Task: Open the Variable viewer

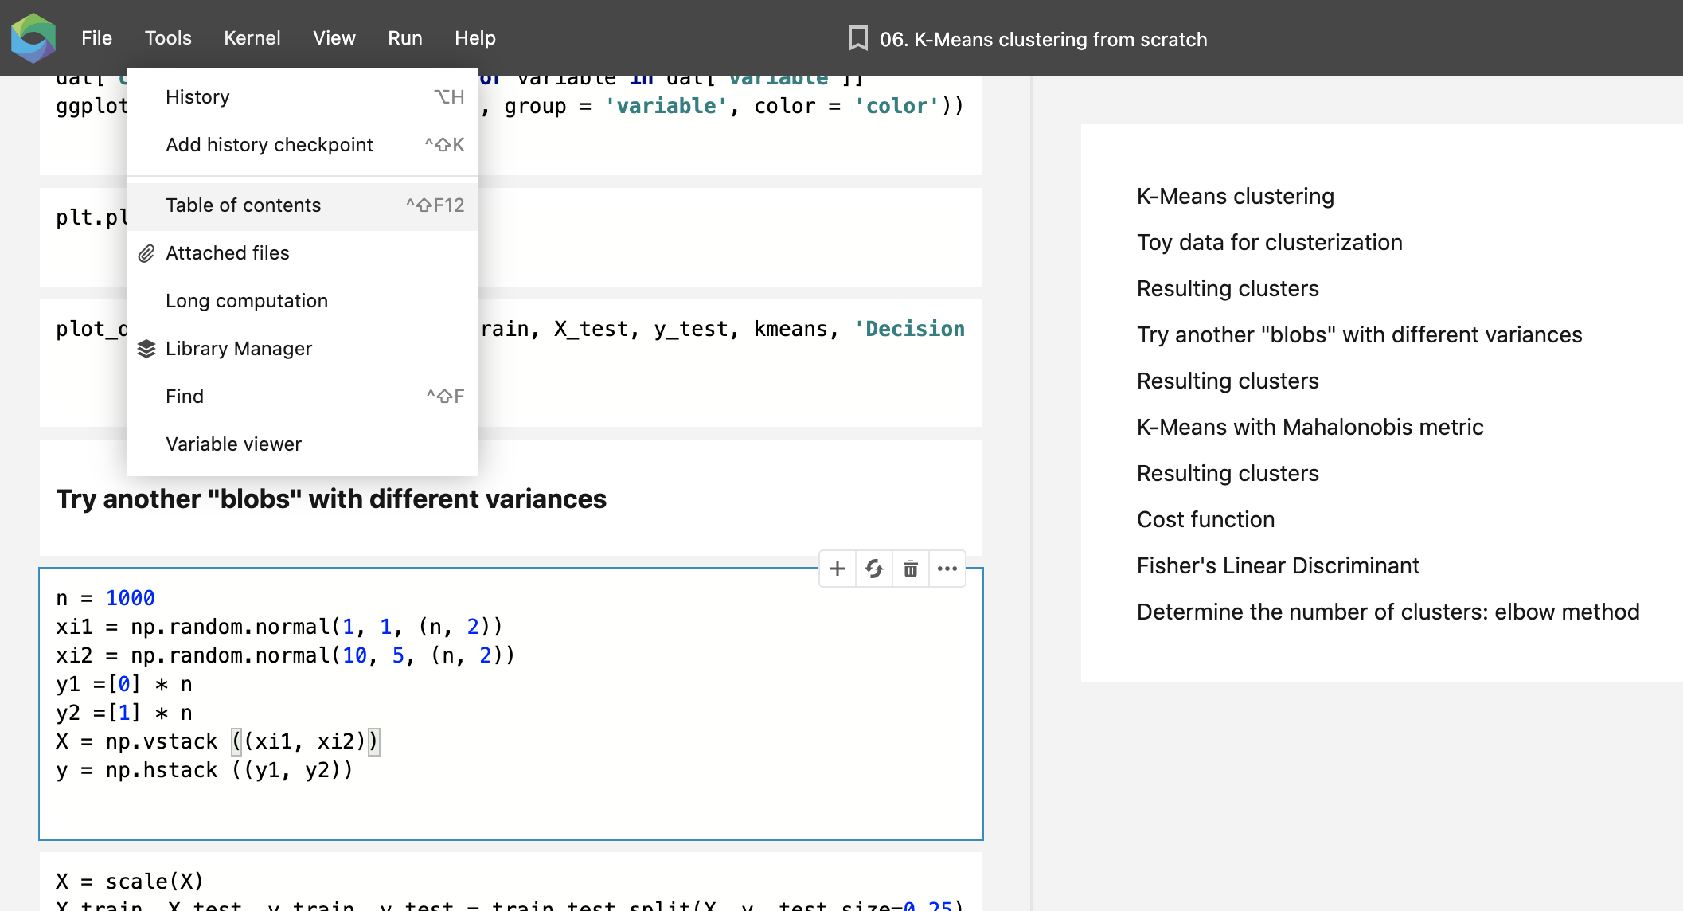Action: point(233,444)
